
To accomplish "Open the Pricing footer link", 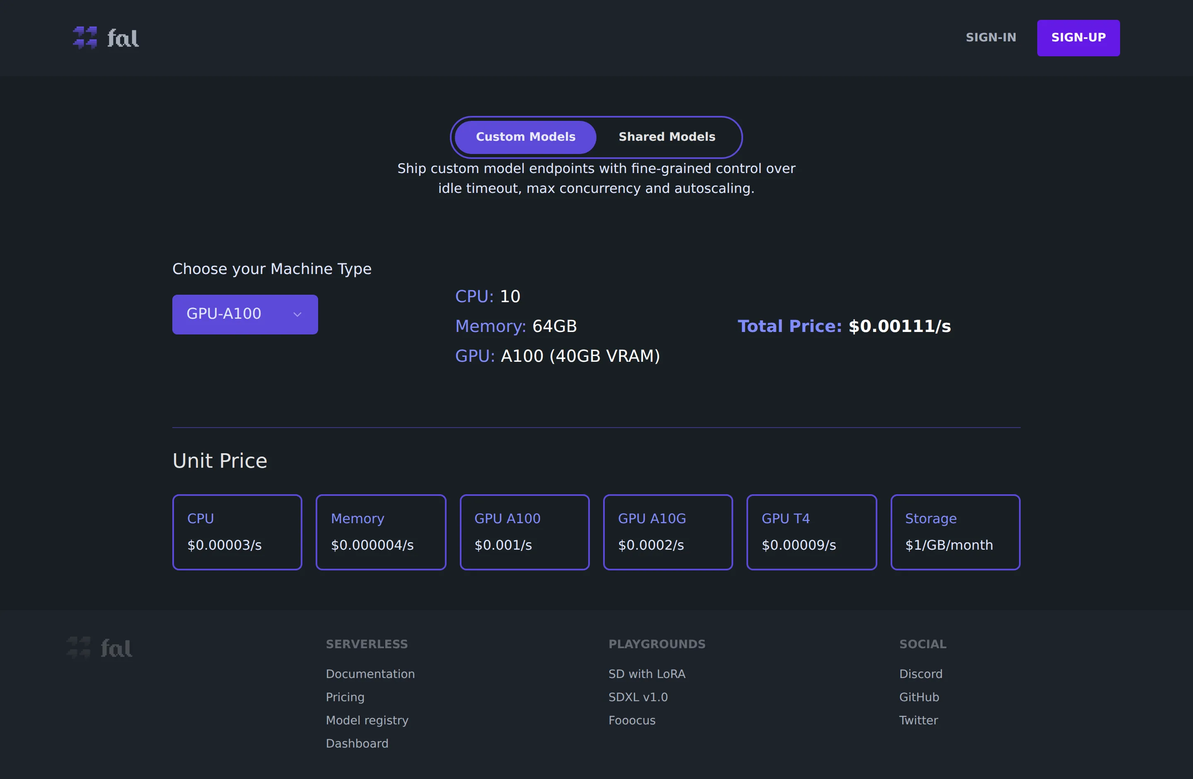I will [345, 697].
